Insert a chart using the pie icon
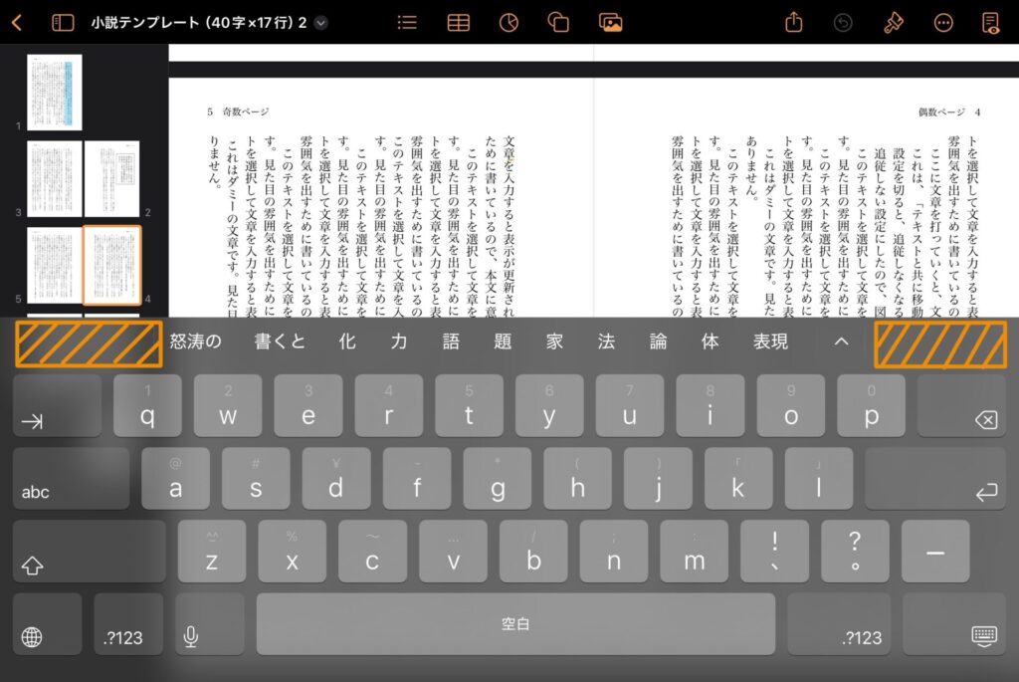The width and height of the screenshot is (1019, 682). pos(509,23)
